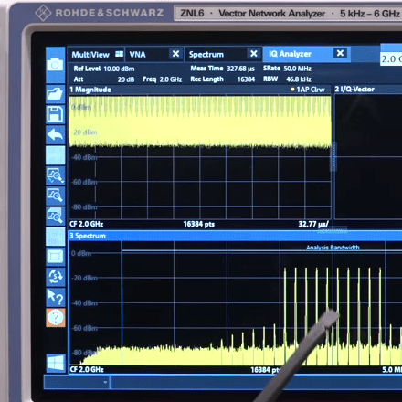This screenshot has width=402, height=402.
Task: Close the Spectrum tab
Action: click(253, 54)
